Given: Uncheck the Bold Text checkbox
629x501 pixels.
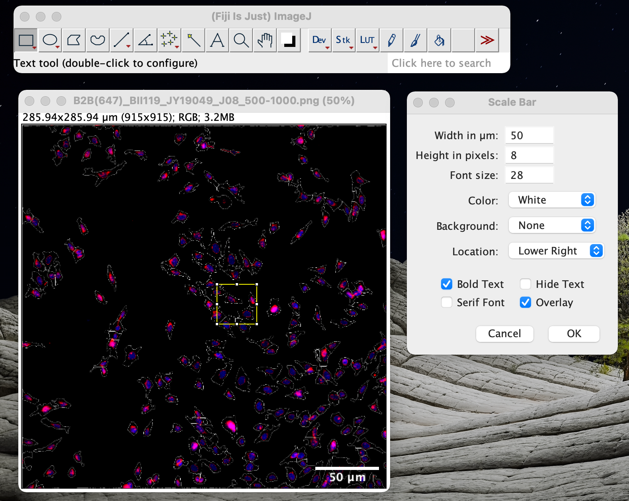Looking at the screenshot, I should tap(447, 284).
